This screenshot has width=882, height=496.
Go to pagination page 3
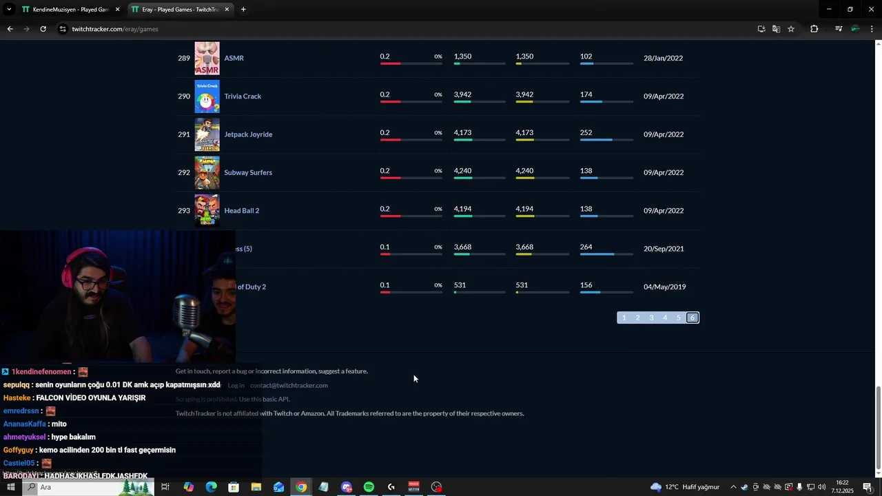click(651, 318)
